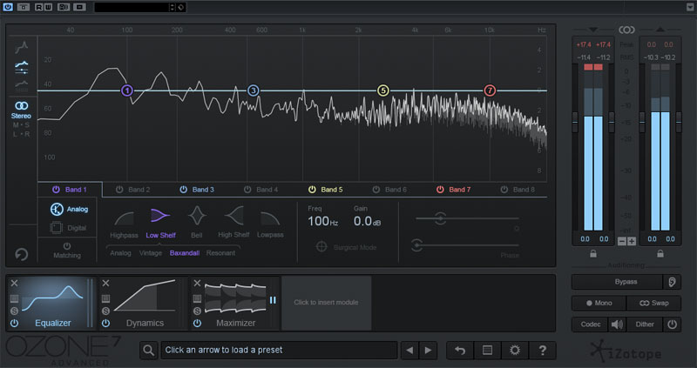Viewport: 697px width, 368px height.
Task: Click the preset stepper arrows in host bar
Action: click(173, 7)
